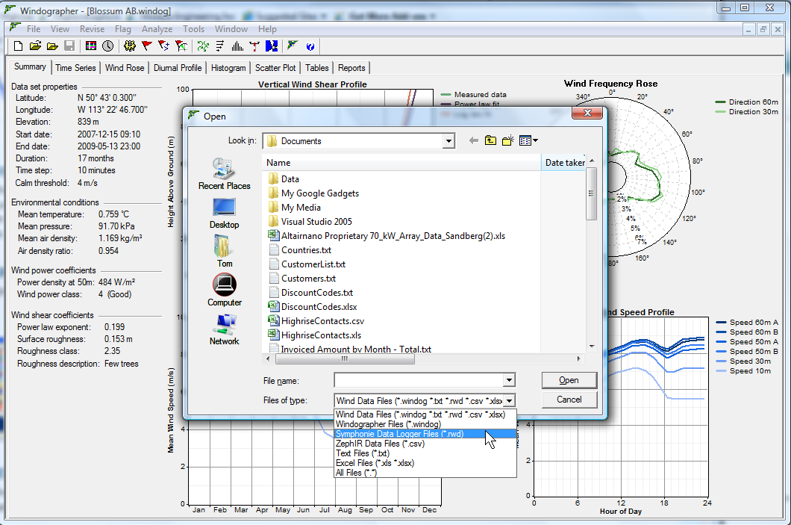
Task: Open the View Menu dropdown in Open dialog
Action: (x=528, y=141)
